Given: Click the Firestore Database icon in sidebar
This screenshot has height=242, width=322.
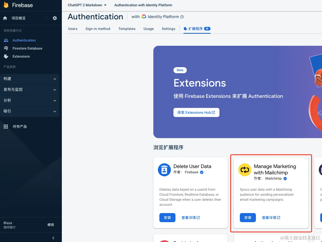Looking at the screenshot, I should pos(6,48).
